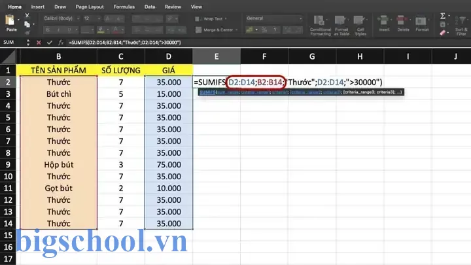Click the Format Painter brush icon

pyautogui.click(x=27, y=33)
